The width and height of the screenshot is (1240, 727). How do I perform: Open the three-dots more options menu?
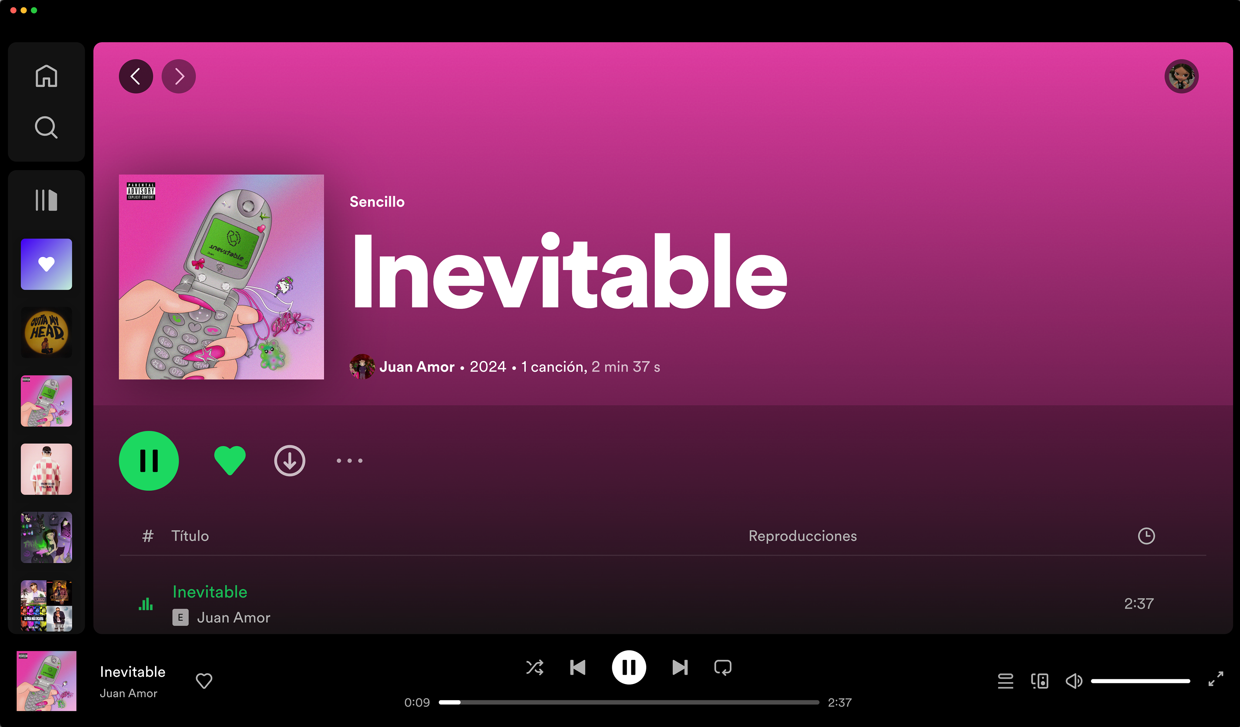(x=349, y=461)
